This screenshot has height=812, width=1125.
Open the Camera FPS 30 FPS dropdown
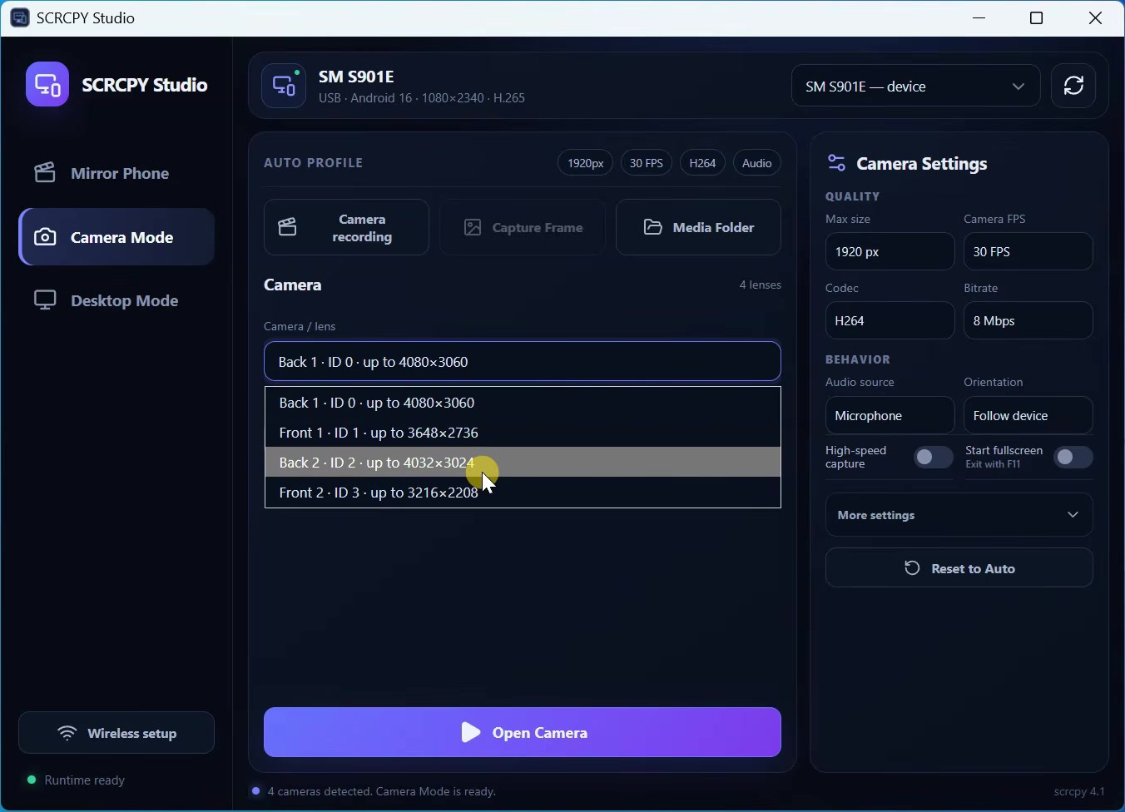click(1028, 251)
